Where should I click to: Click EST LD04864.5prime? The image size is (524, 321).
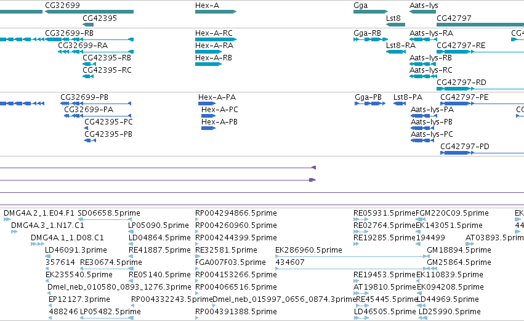click(159, 238)
